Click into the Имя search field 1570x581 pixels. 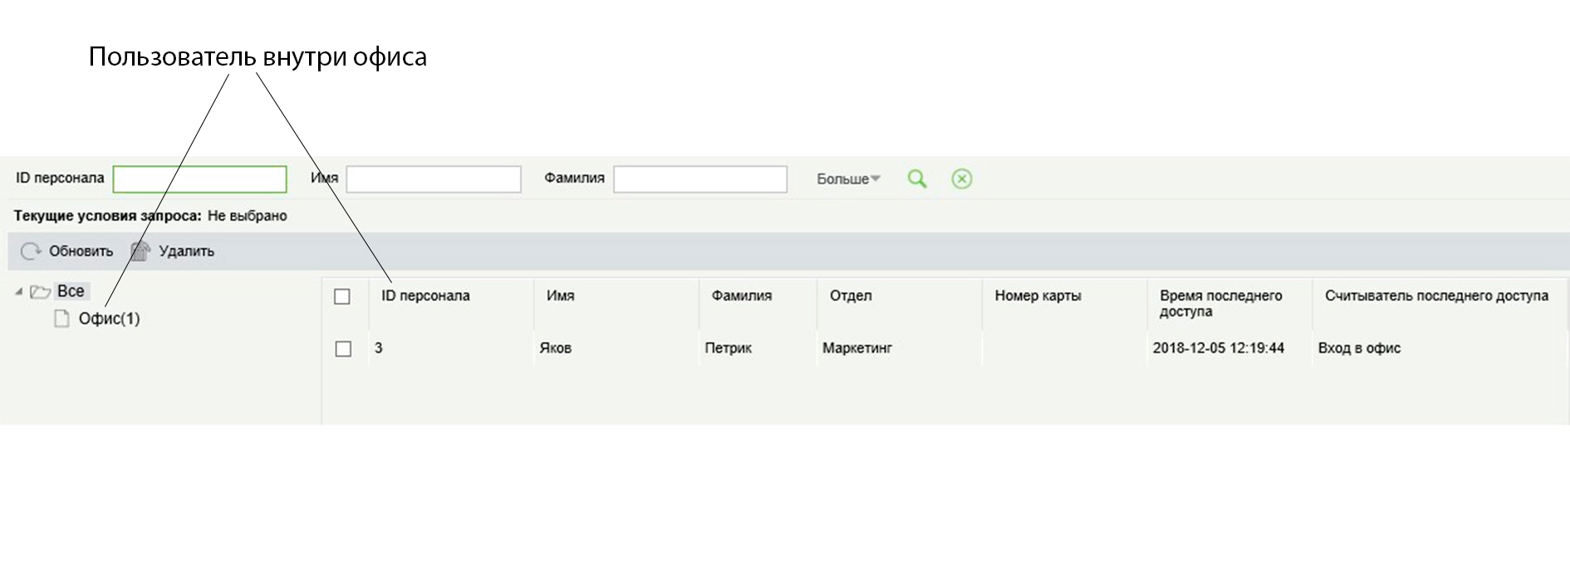pyautogui.click(x=433, y=179)
